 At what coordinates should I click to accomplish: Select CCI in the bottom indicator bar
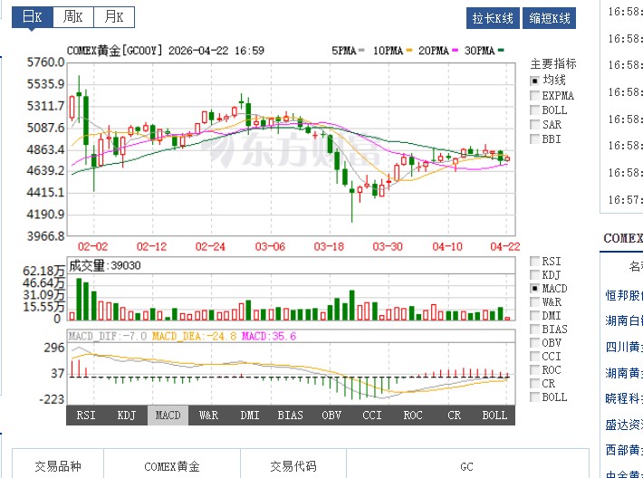(x=371, y=416)
